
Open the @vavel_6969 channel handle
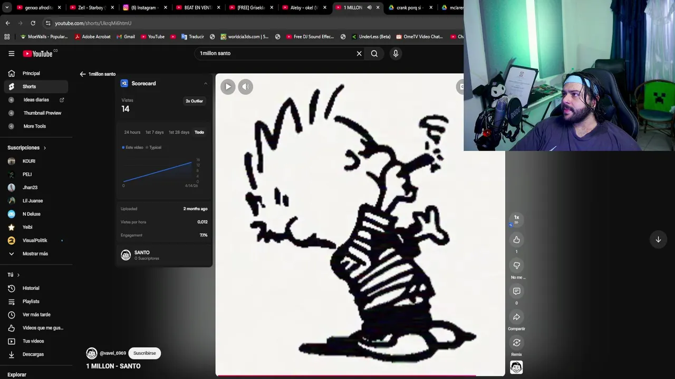[x=113, y=353]
